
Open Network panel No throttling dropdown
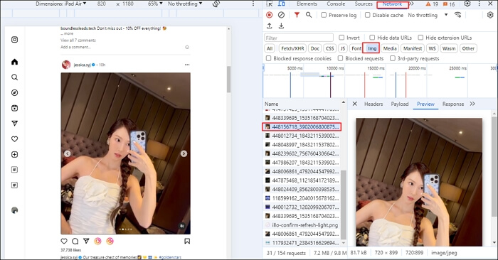[428, 15]
